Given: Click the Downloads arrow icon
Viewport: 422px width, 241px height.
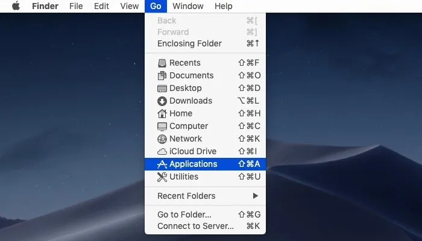Looking at the screenshot, I should tap(162, 101).
